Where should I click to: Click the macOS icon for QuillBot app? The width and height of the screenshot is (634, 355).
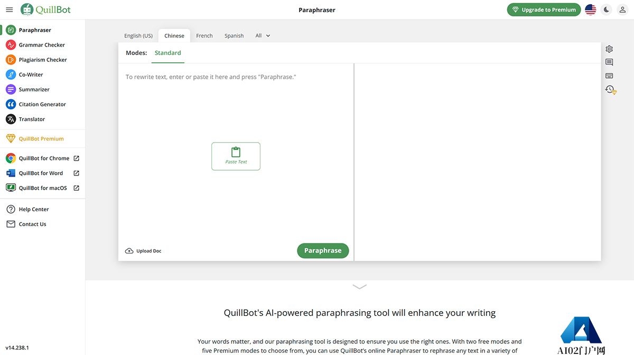coord(11,188)
